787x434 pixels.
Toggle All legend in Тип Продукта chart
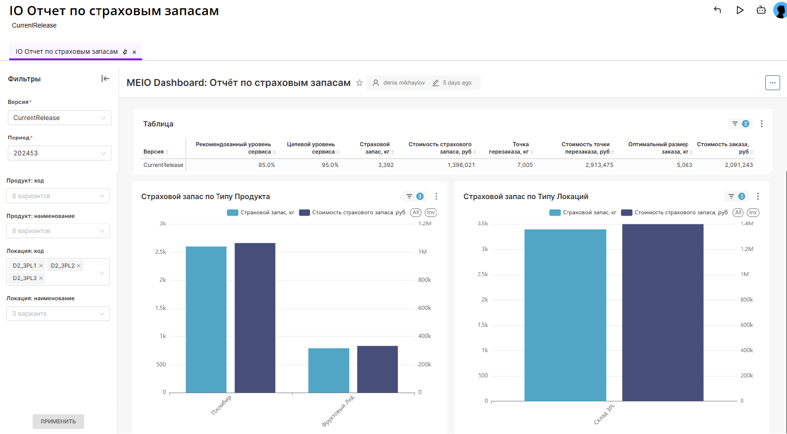tap(416, 212)
